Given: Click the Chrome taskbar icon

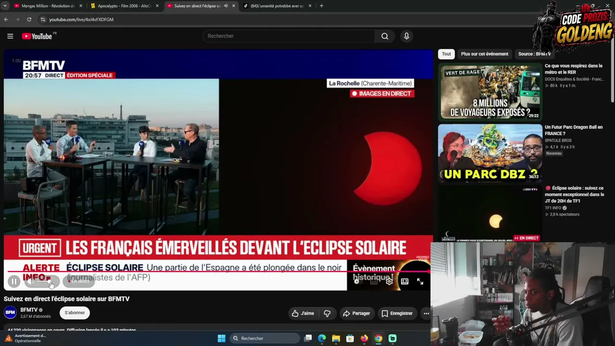Looking at the screenshot, I should [378, 338].
